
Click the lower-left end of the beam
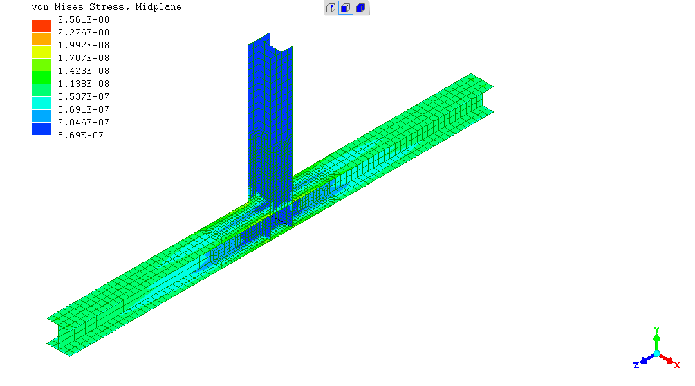tap(64, 333)
